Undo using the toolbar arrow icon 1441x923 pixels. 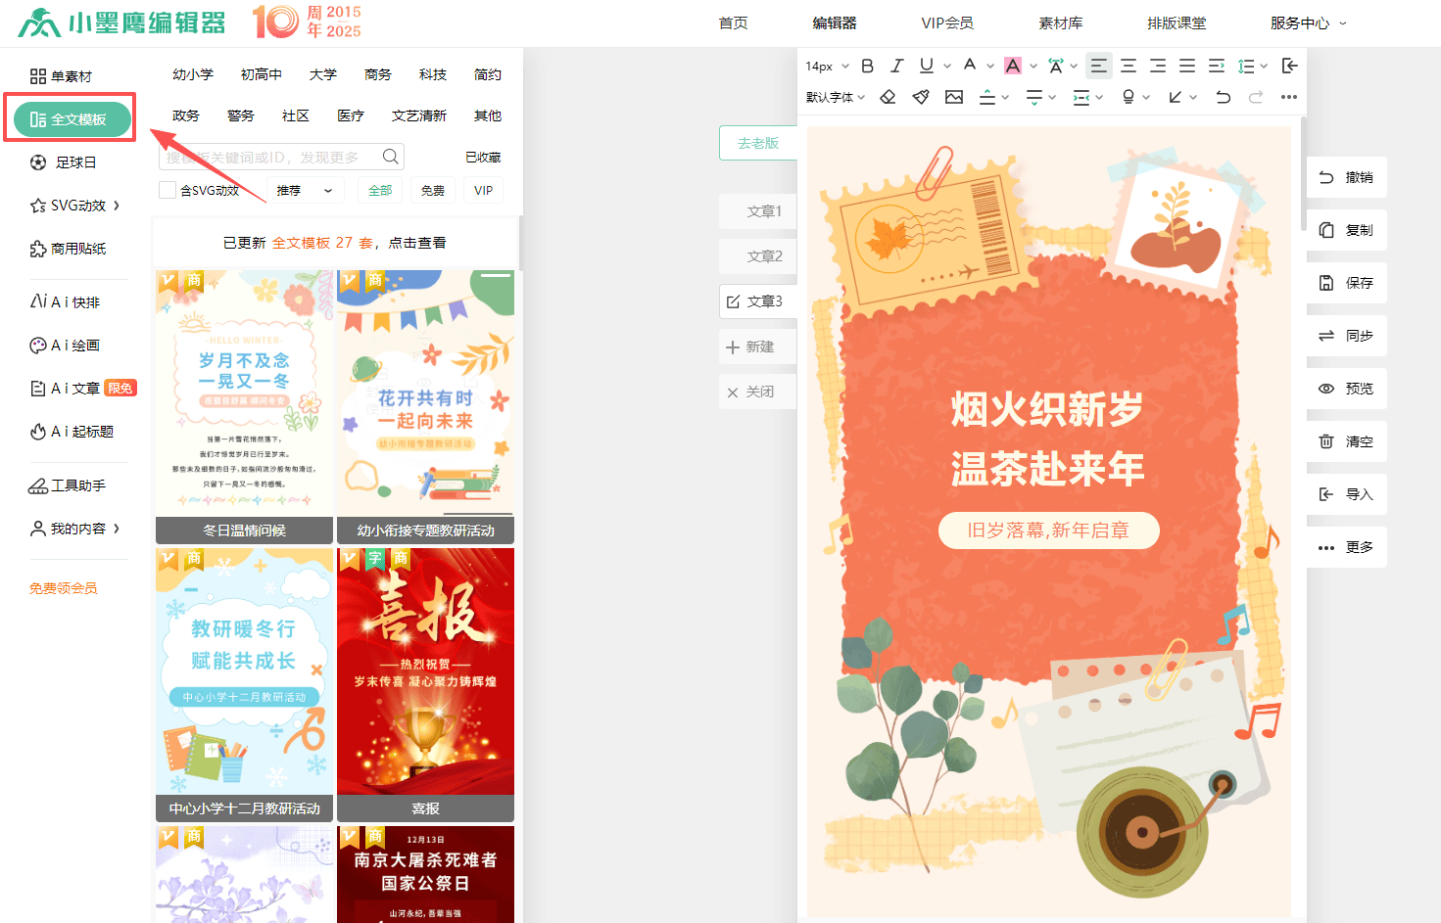point(1223,97)
